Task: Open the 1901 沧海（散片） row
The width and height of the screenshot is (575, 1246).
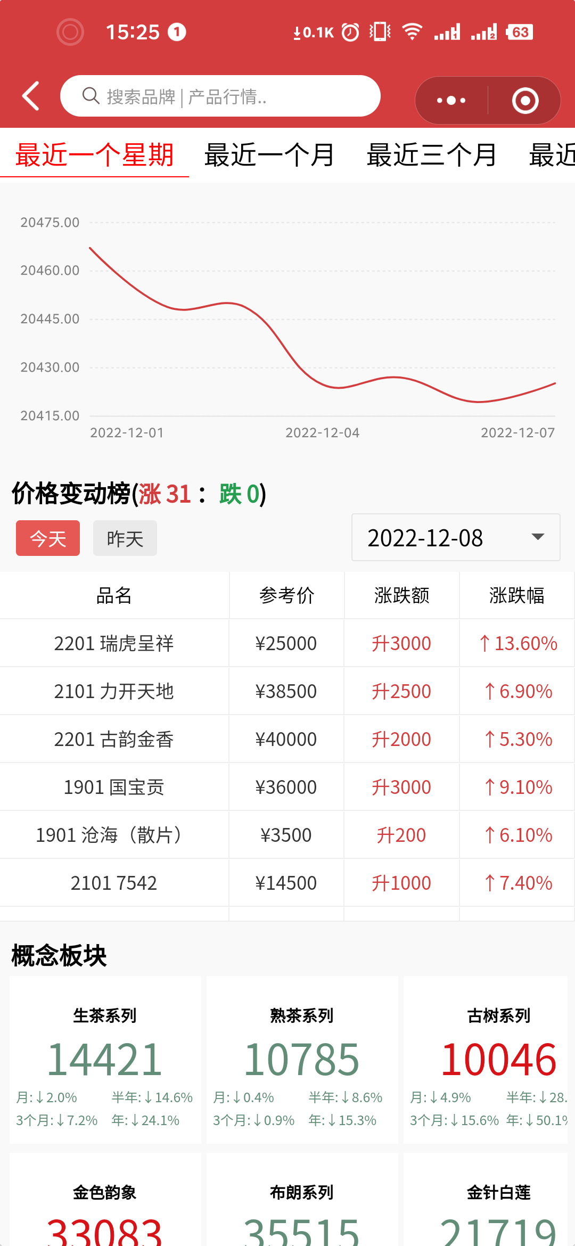Action: 287,835
